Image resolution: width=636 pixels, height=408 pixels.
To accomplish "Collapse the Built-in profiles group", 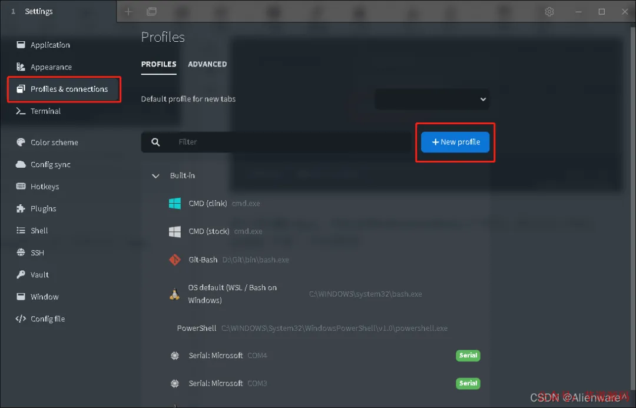I will pyautogui.click(x=155, y=175).
